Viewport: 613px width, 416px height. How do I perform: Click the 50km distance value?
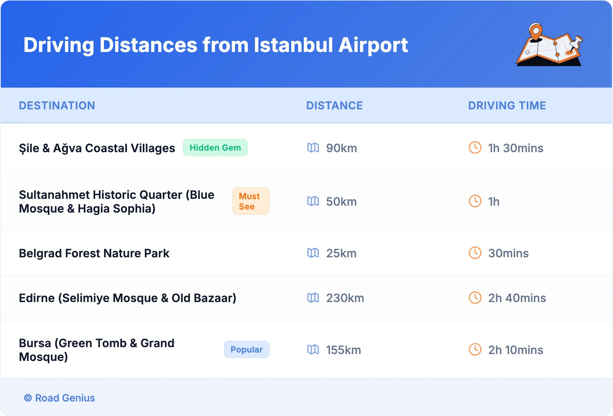point(341,201)
